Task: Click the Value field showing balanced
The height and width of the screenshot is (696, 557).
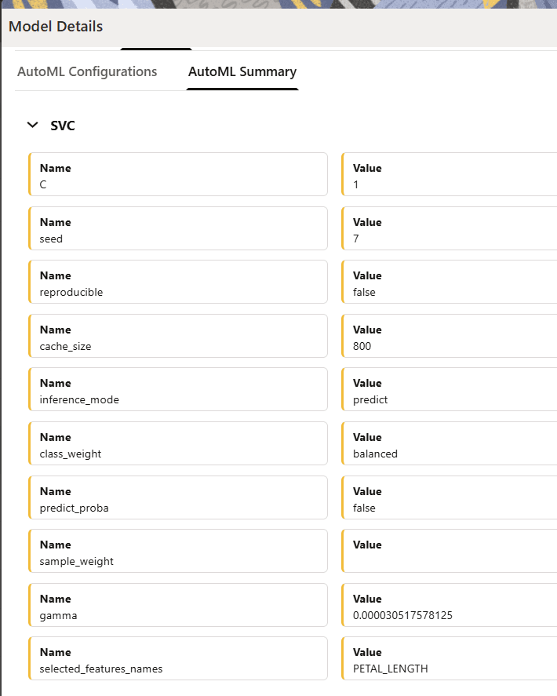Action: coord(447,443)
